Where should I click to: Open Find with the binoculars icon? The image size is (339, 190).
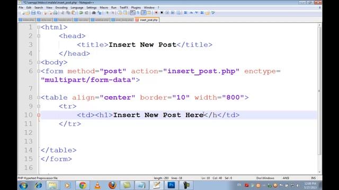[x=94, y=13]
